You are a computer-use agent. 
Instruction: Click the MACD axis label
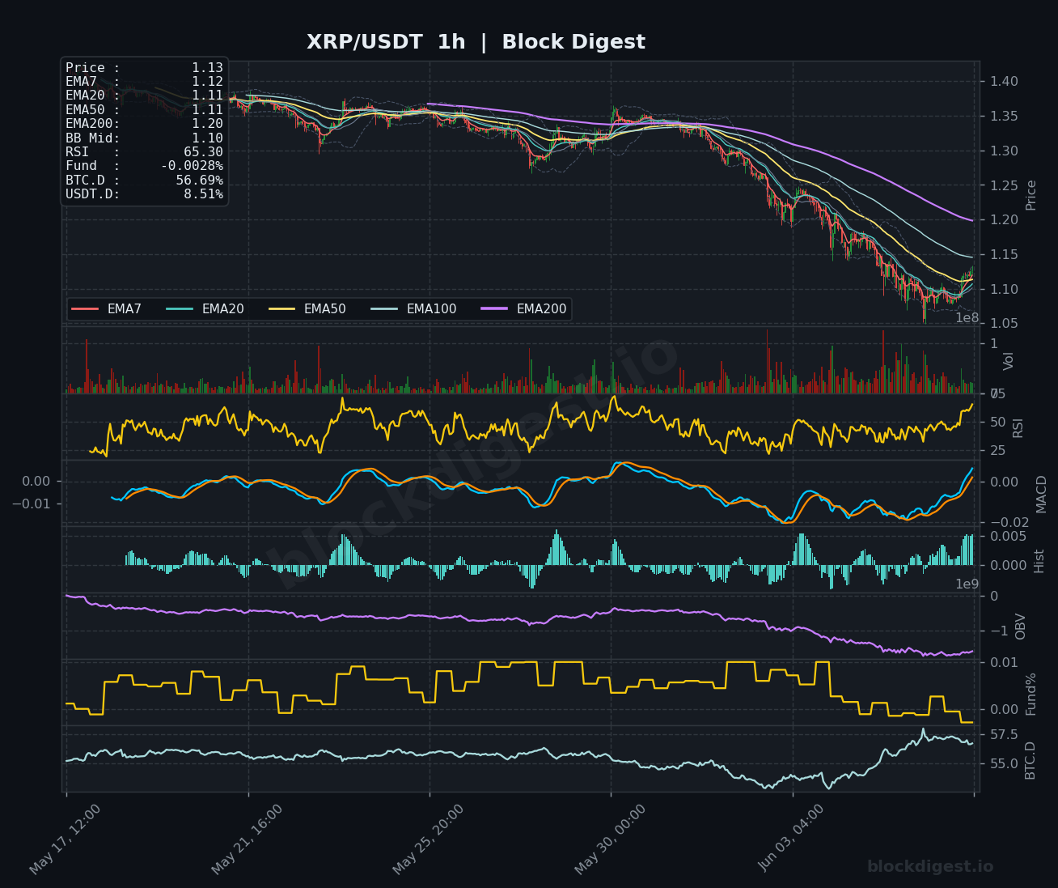pyautogui.click(x=1041, y=494)
